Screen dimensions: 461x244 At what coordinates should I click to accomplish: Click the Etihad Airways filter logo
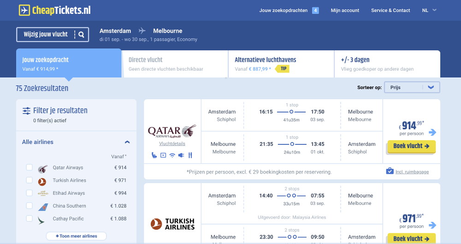(x=43, y=193)
